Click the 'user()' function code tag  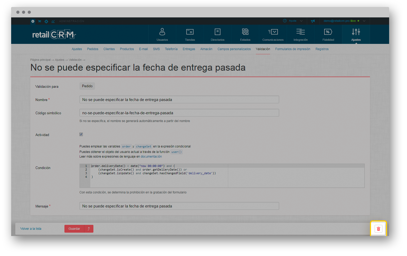(176, 152)
